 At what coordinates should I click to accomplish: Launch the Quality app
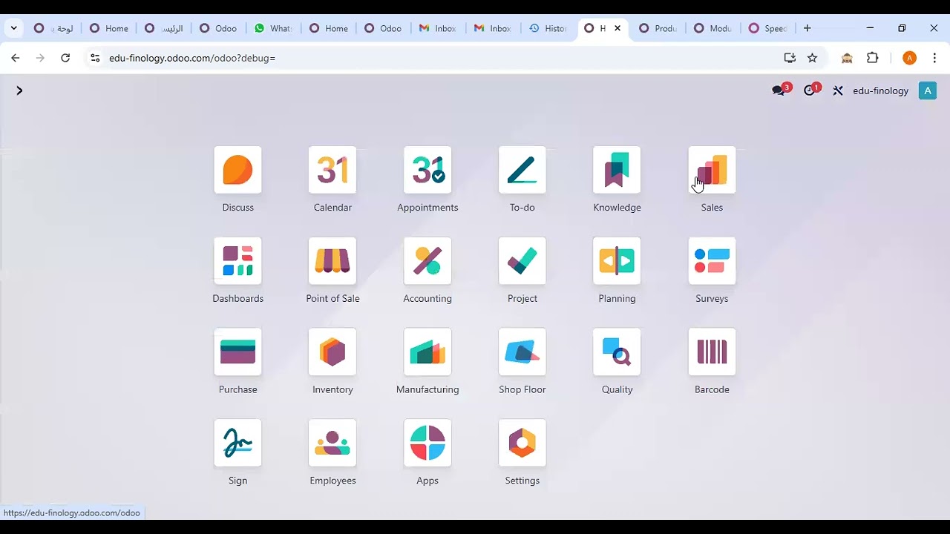click(x=617, y=352)
